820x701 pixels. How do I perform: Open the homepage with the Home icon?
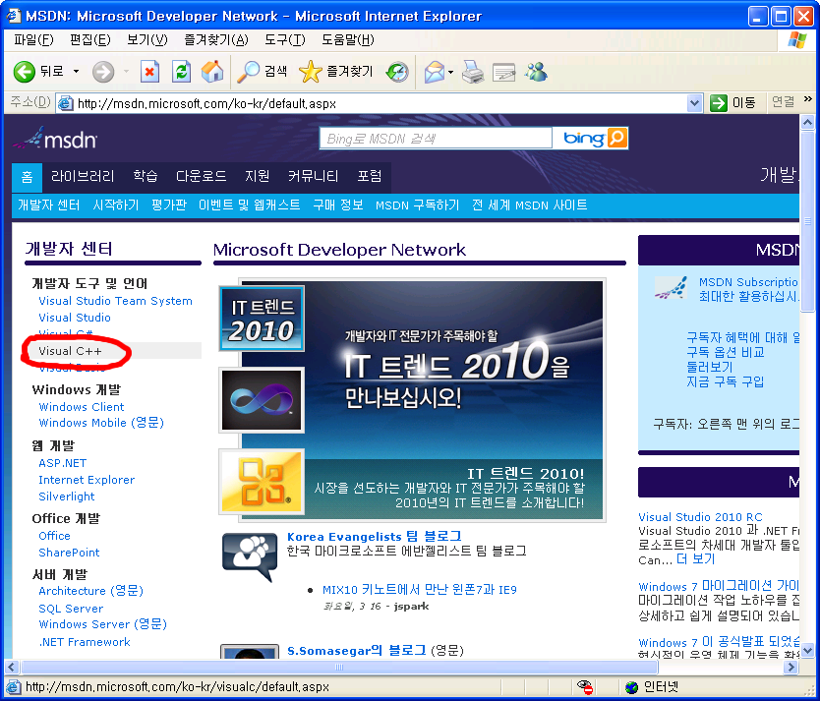(210, 72)
